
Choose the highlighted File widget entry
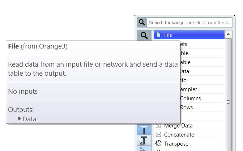tap(189, 35)
